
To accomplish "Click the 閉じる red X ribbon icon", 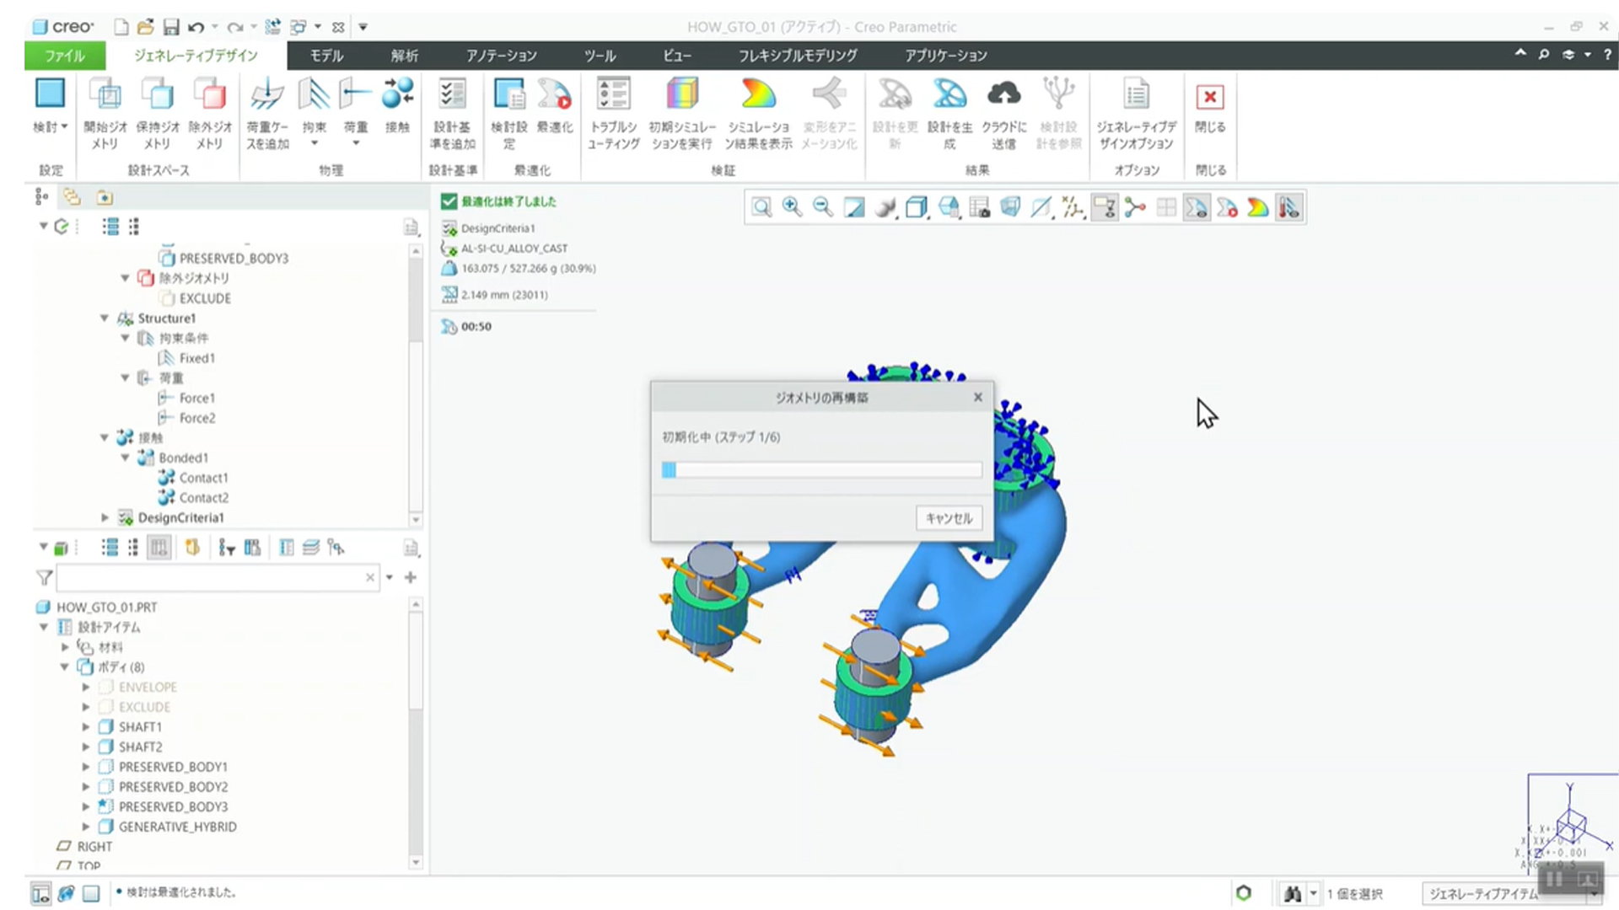I will pos(1209,98).
